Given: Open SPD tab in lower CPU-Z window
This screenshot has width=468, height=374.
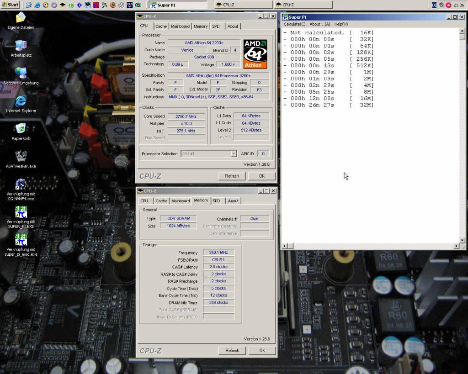Looking at the screenshot, I should tap(216, 201).
